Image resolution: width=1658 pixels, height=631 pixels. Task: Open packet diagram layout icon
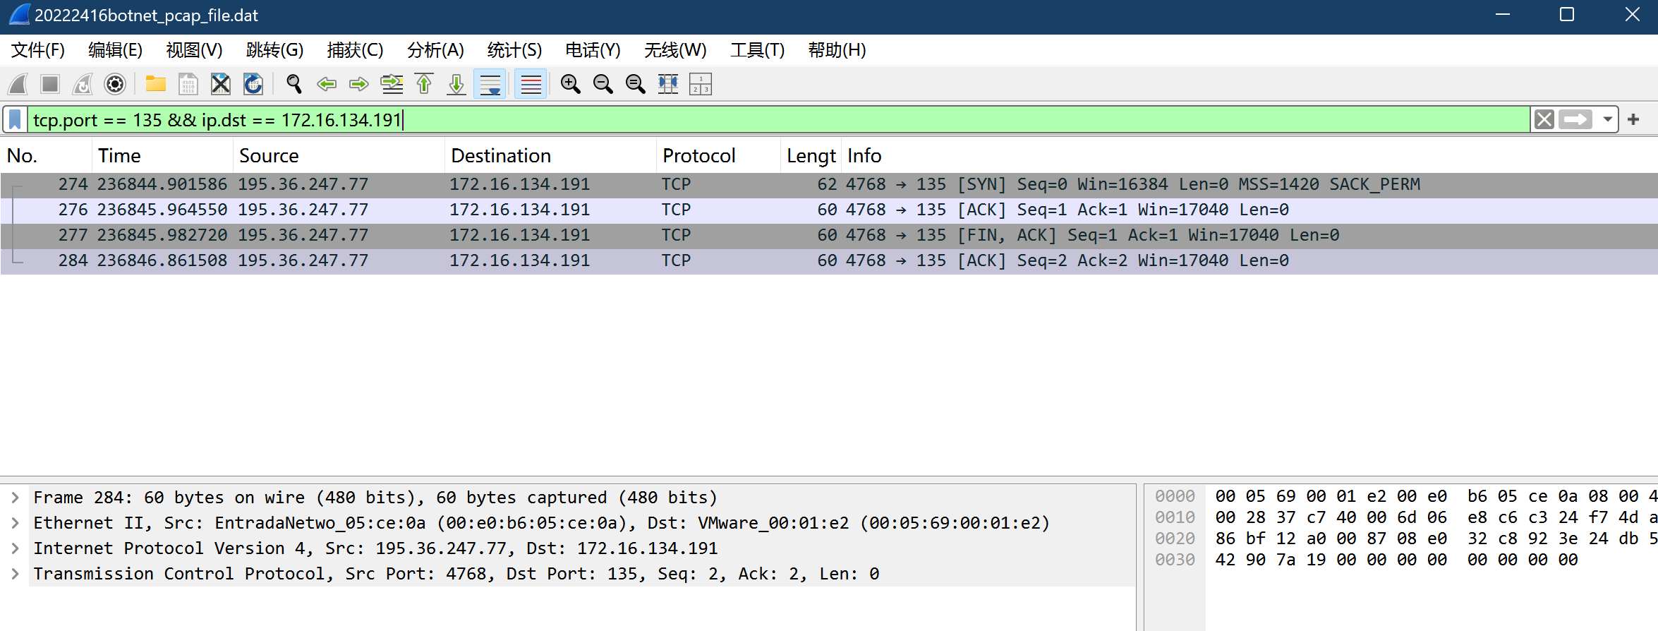tap(701, 84)
